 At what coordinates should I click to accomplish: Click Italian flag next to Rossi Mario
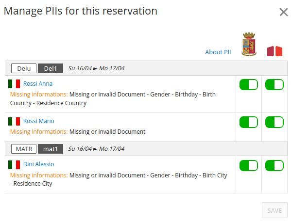(x=14, y=121)
